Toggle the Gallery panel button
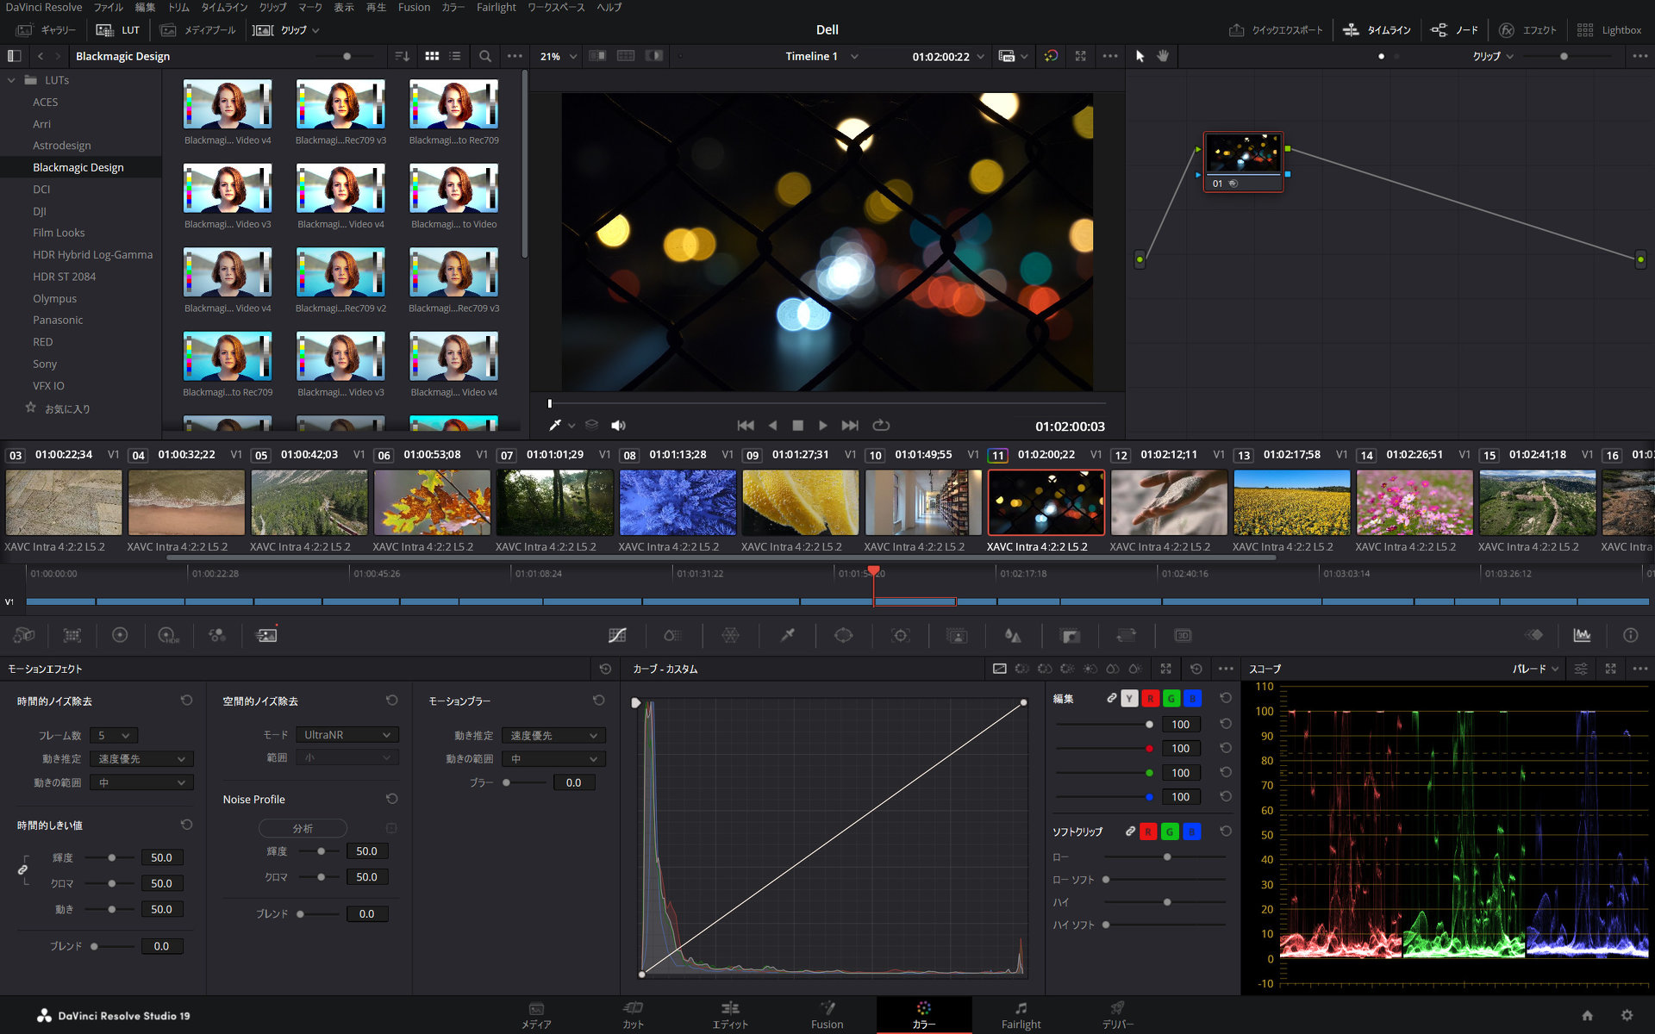This screenshot has width=1655, height=1034. (x=46, y=30)
